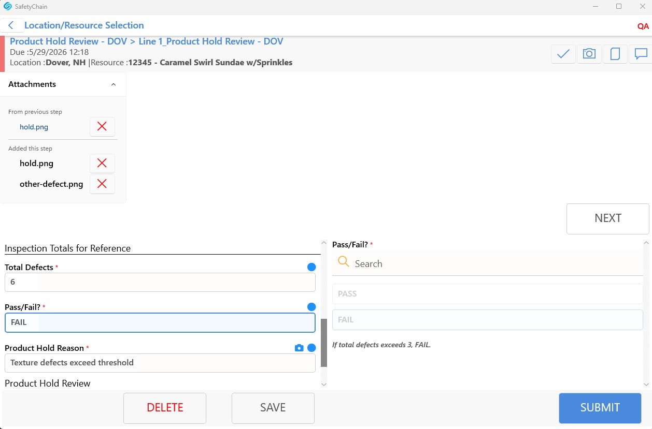Click the SafetyChain logo icon

7,7
